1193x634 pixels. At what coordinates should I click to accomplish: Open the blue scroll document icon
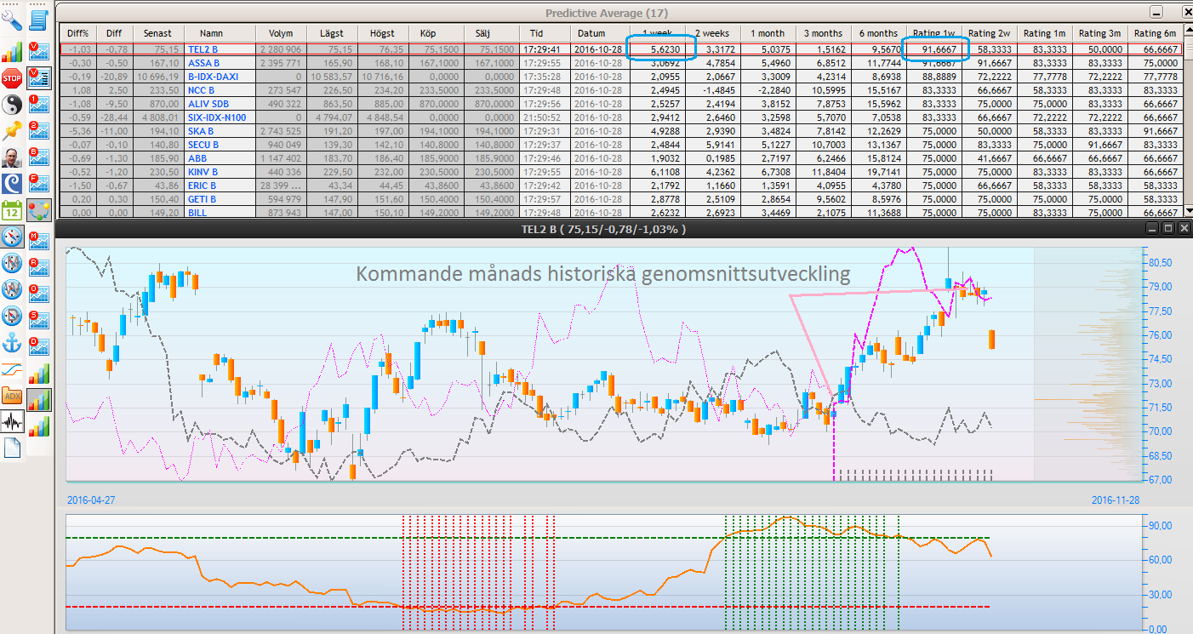[39, 20]
